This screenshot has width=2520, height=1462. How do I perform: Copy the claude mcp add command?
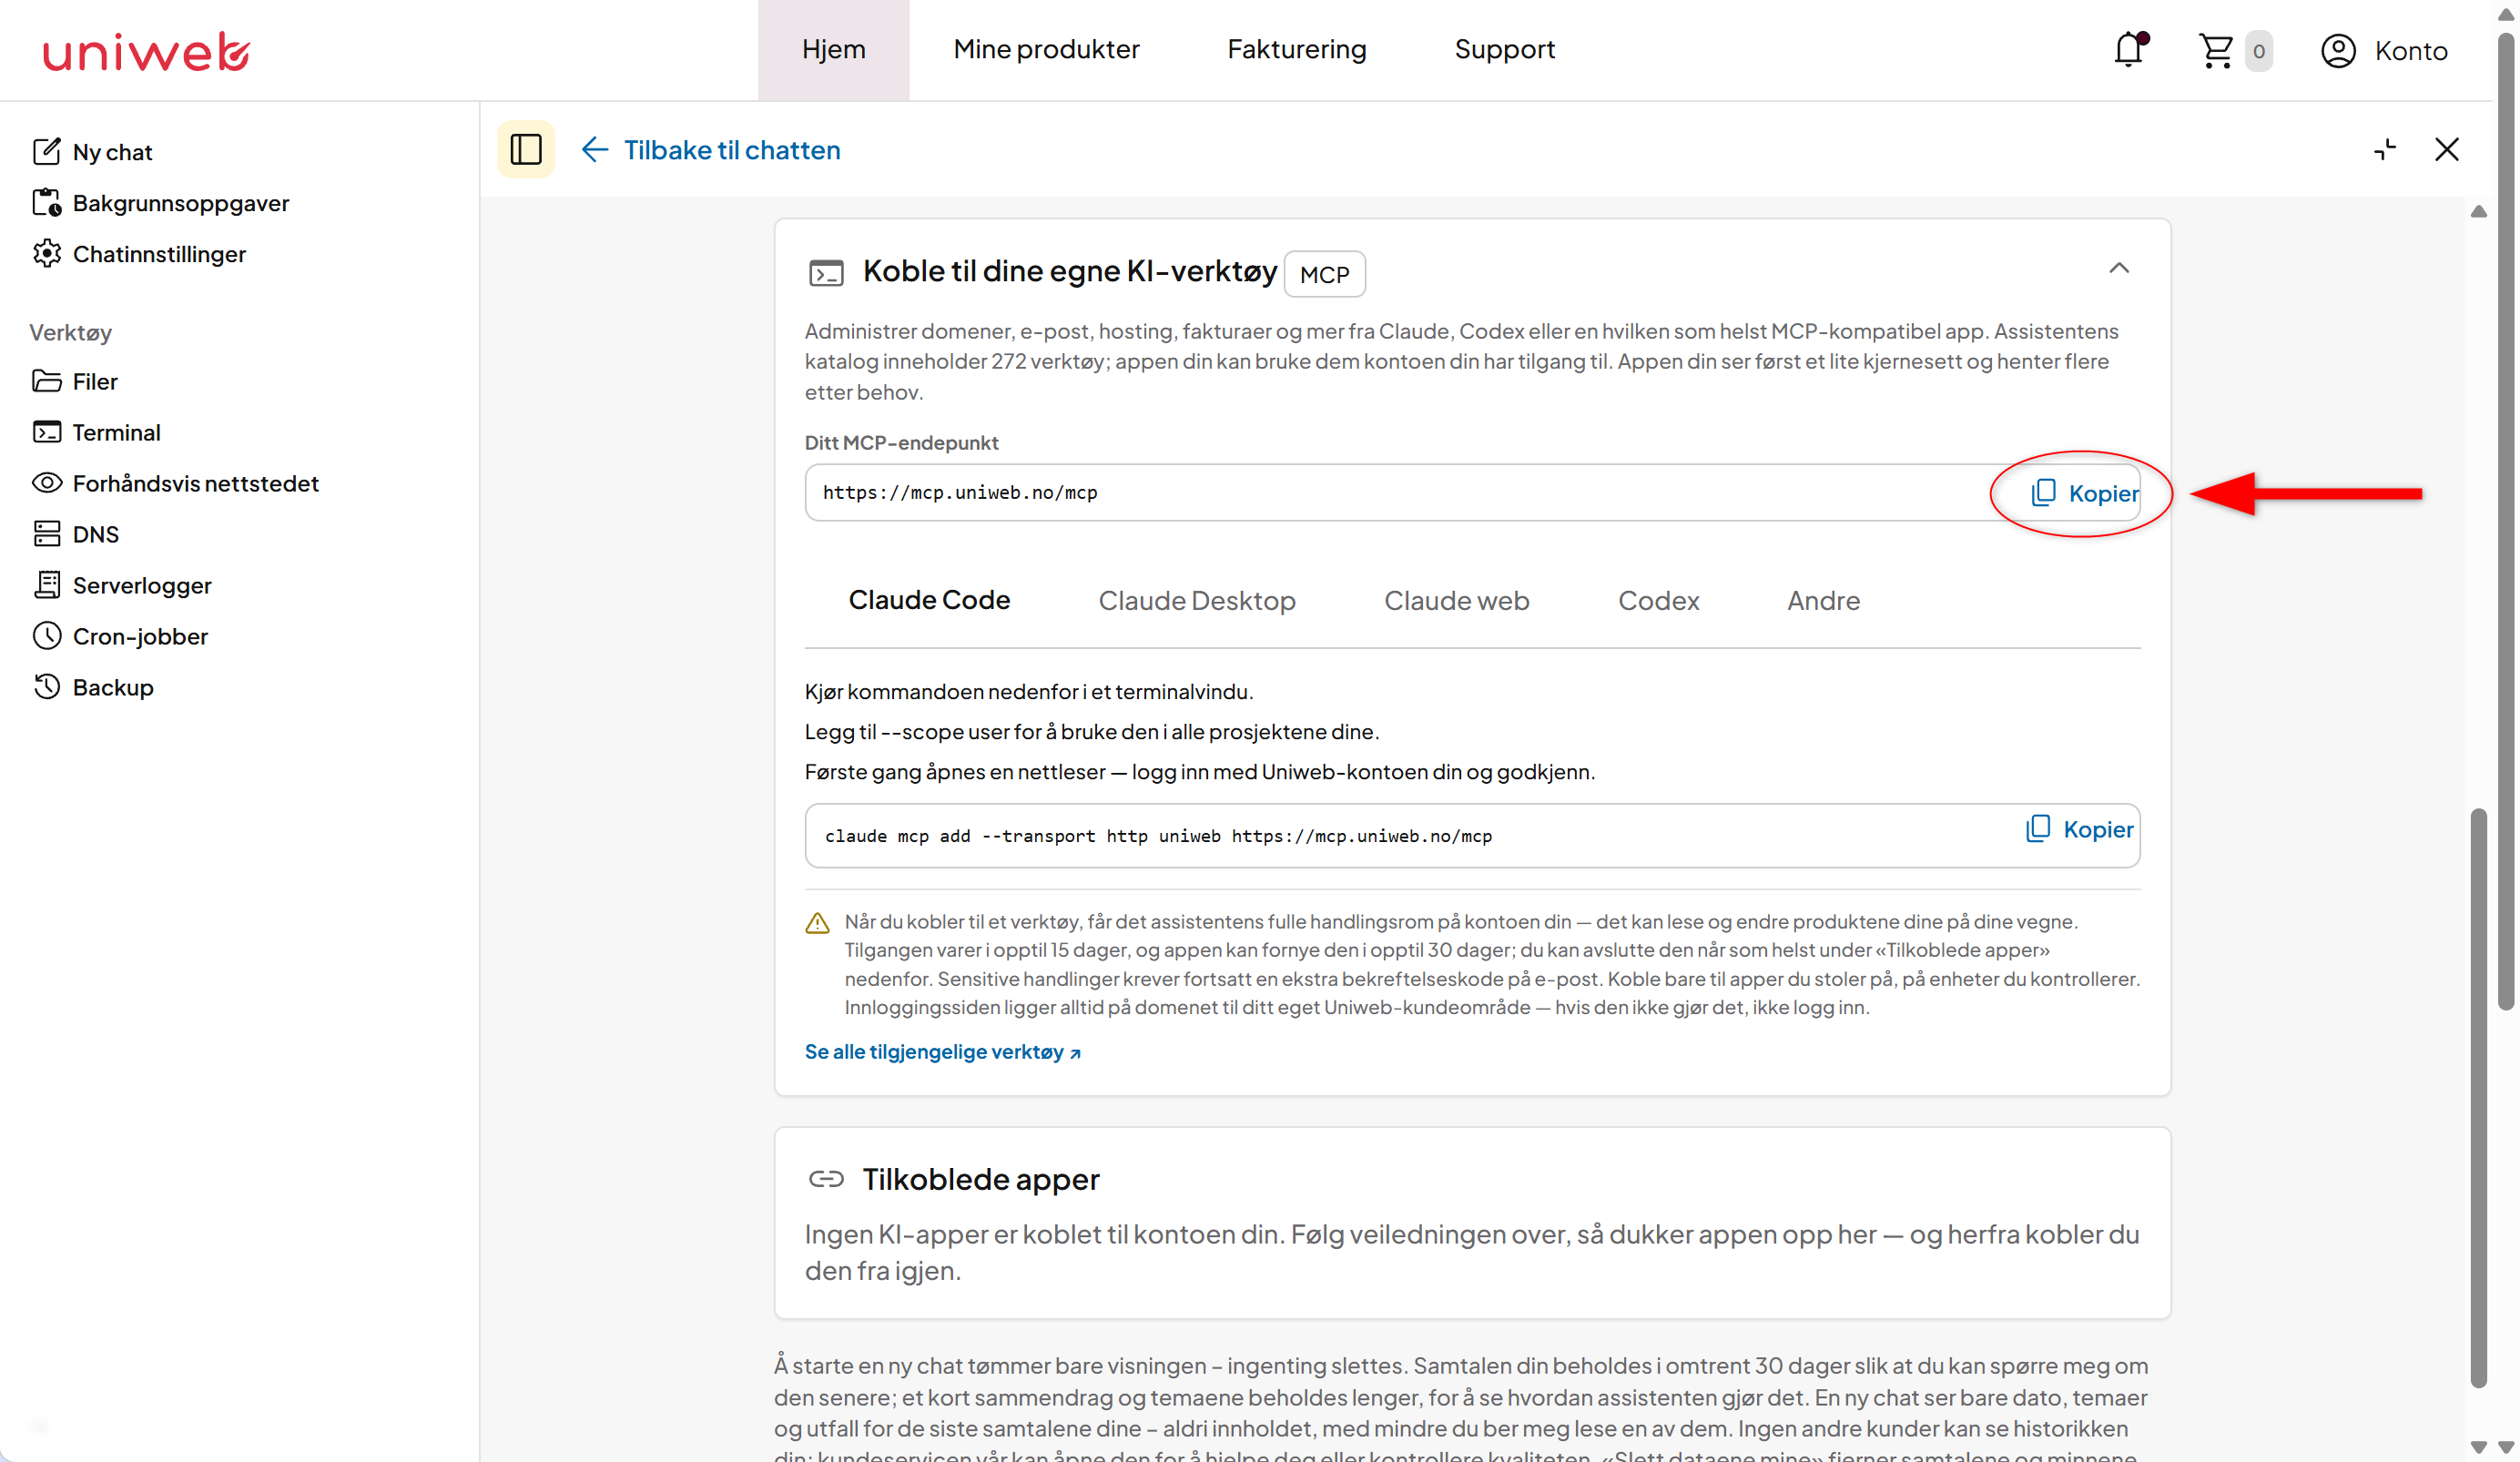pos(2079,829)
